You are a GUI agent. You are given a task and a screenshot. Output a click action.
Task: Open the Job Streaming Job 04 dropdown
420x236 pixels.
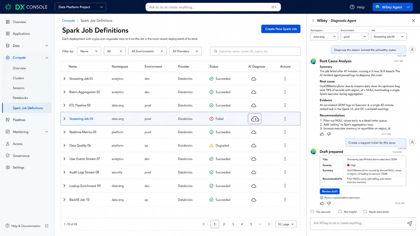click(x=389, y=37)
